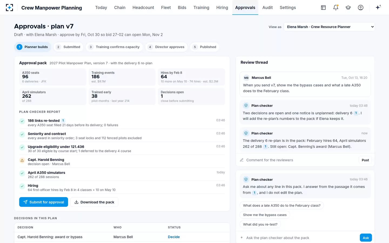This screenshot has width=389, height=243.
Task: Open the layout panel icon in header
Action: click(x=323, y=8)
